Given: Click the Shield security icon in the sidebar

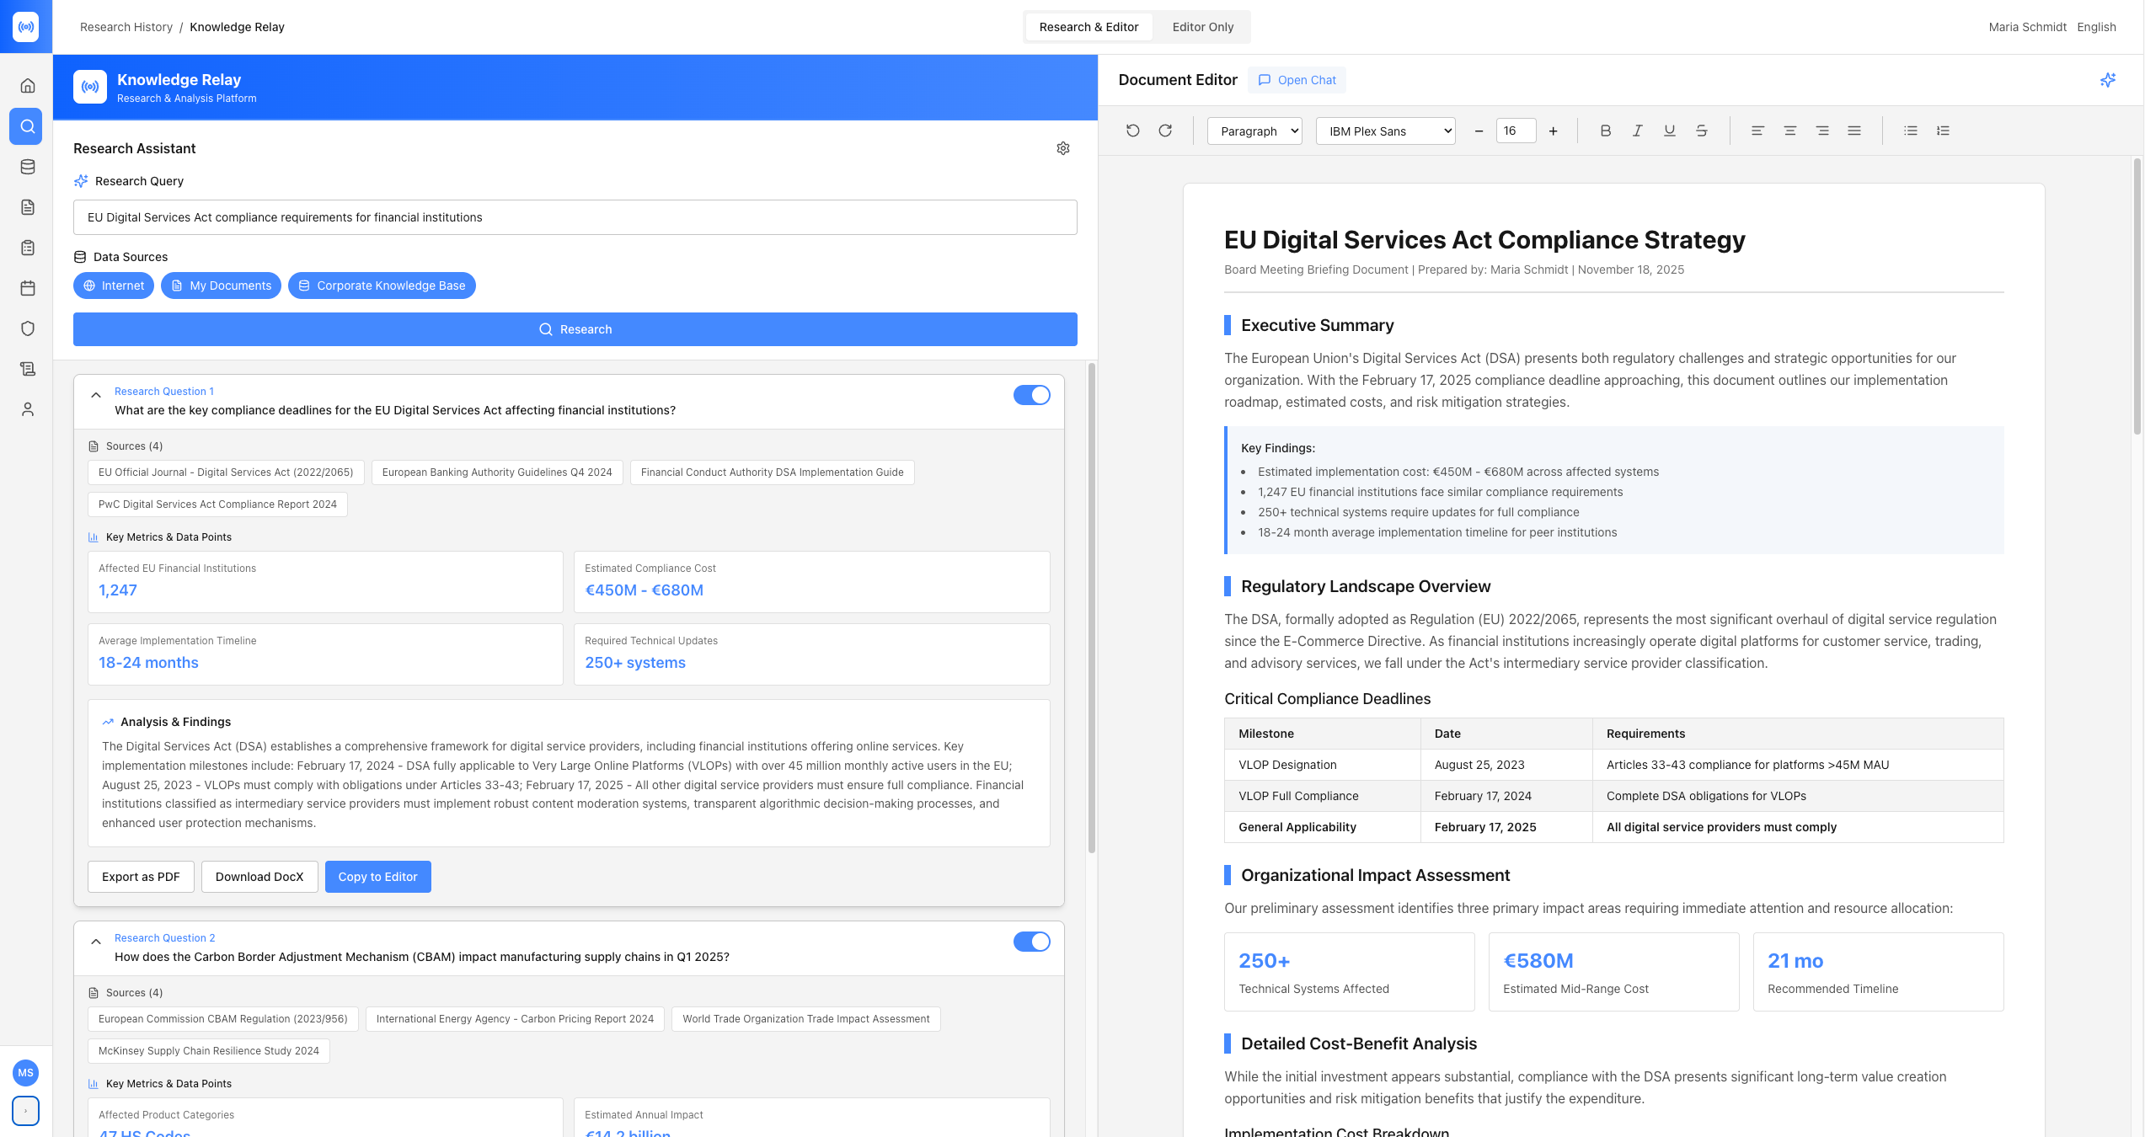Looking at the screenshot, I should coord(26,328).
